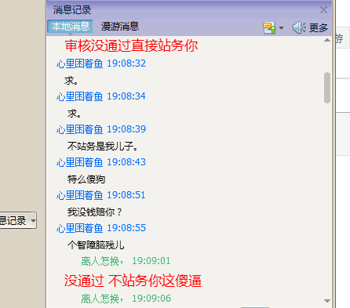Click message 我没钱赔你？

pyautogui.click(x=95, y=212)
